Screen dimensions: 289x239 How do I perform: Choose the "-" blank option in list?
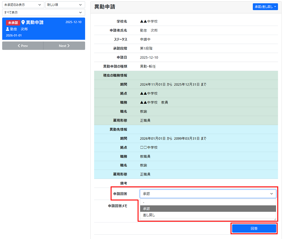[x=208, y=203]
